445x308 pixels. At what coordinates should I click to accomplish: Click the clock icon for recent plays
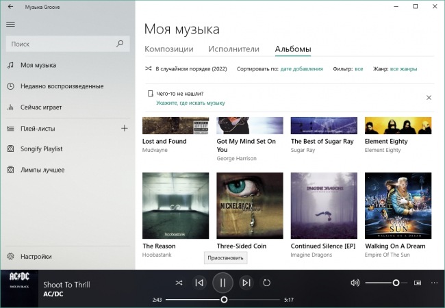pos(10,86)
